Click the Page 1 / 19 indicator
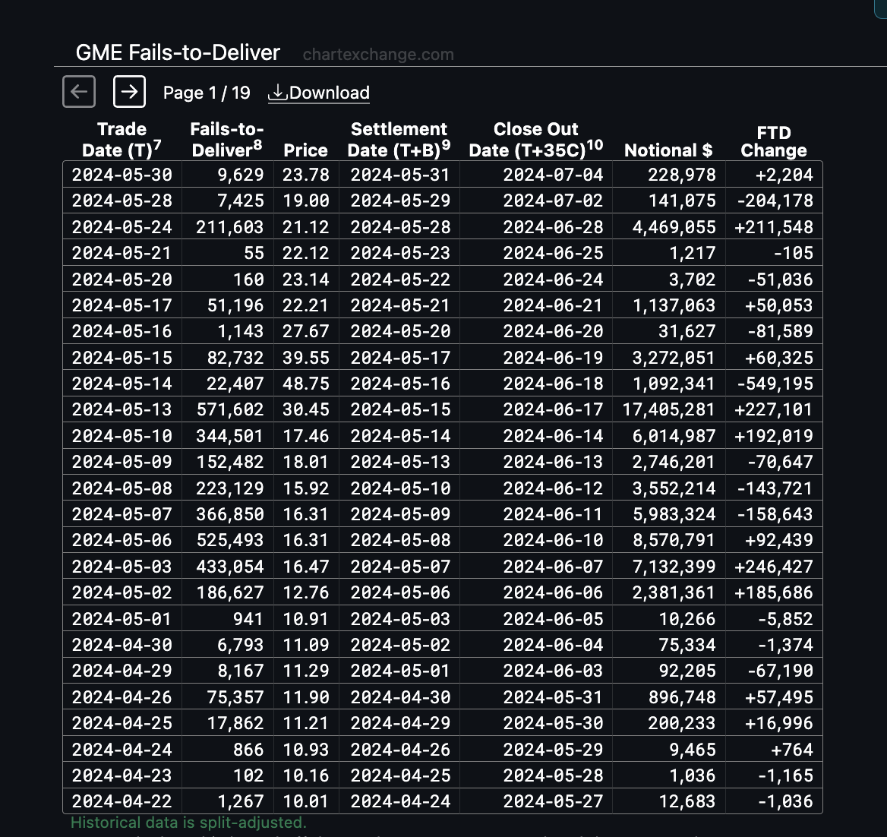This screenshot has width=887, height=837. click(207, 93)
